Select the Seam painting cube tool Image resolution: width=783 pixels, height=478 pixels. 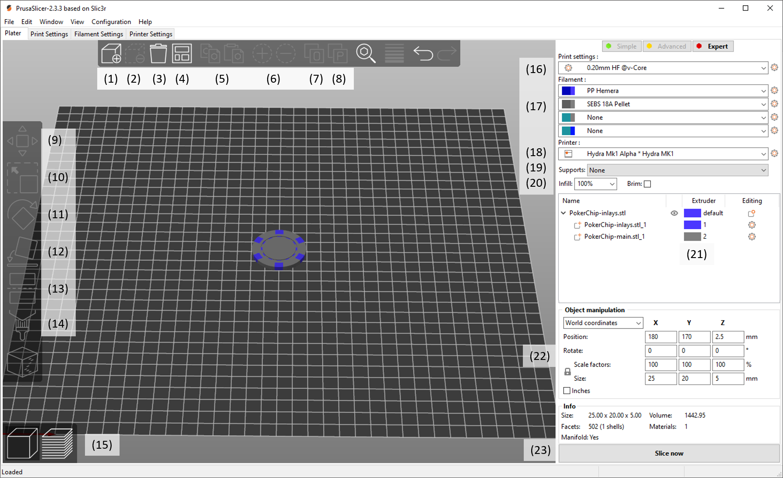pyautogui.click(x=22, y=362)
